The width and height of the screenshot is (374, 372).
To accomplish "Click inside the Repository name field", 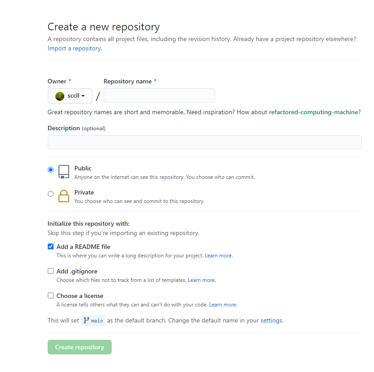I will (159, 95).
